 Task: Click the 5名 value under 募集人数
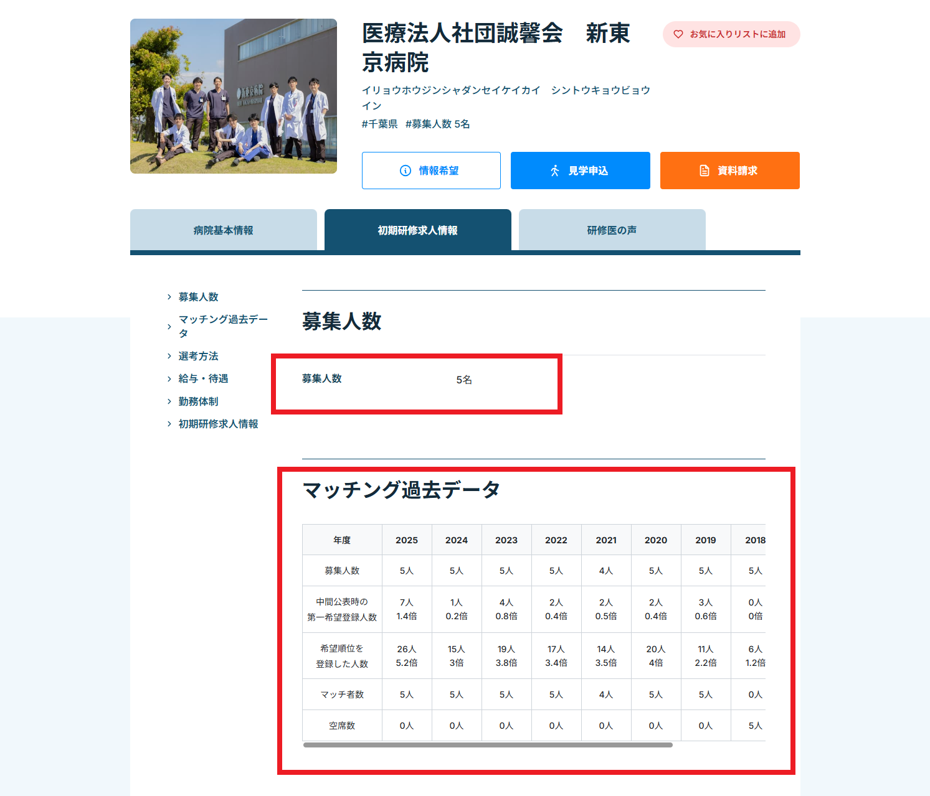464,380
